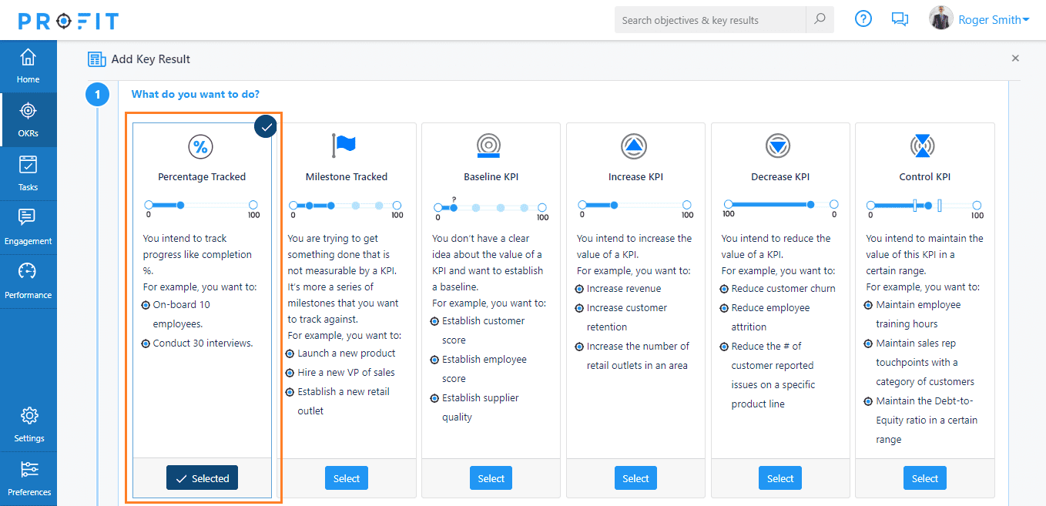
Task: Click 'Reduce customer churn' example text
Action: click(x=783, y=288)
